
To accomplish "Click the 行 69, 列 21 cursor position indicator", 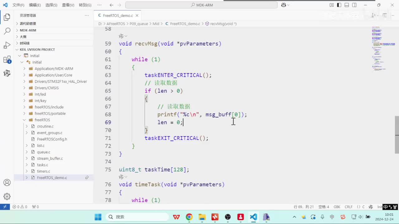I will click(304, 207).
